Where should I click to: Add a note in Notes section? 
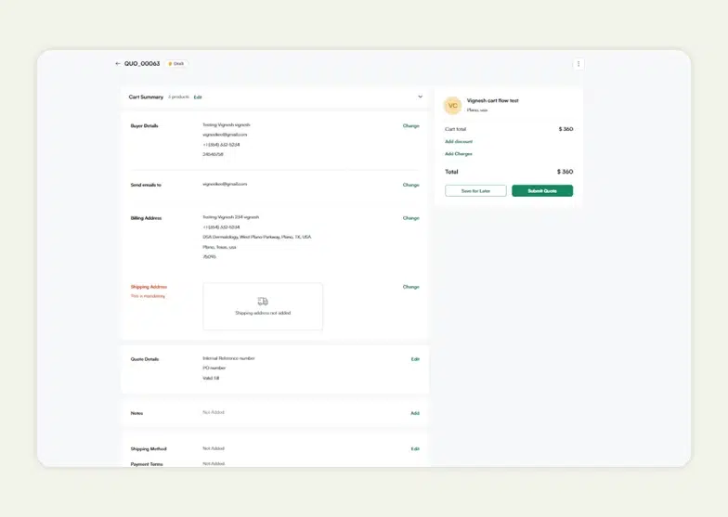coord(415,413)
